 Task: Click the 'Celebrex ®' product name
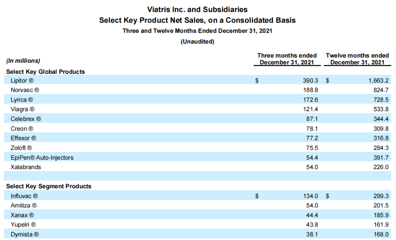[26, 119]
